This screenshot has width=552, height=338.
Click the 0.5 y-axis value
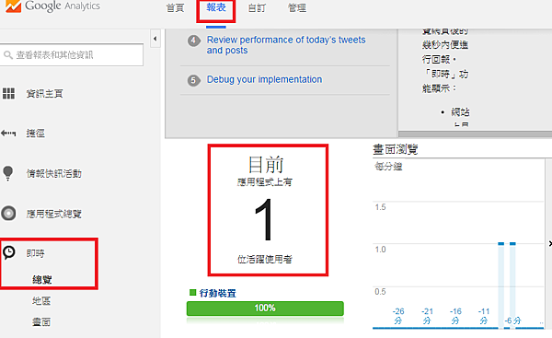tap(380, 291)
